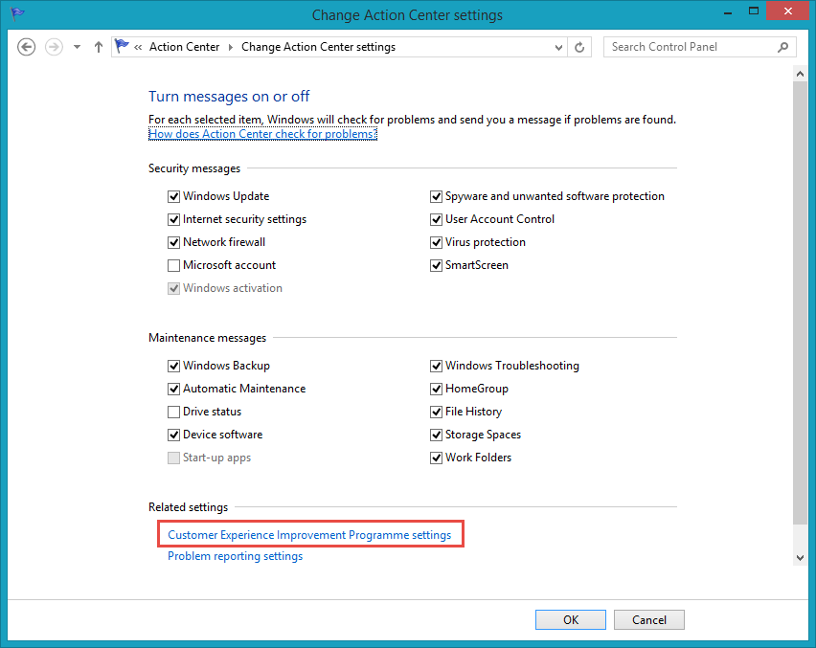Open the recent locations dropdown arrow
This screenshot has height=648, width=816.
[x=77, y=47]
